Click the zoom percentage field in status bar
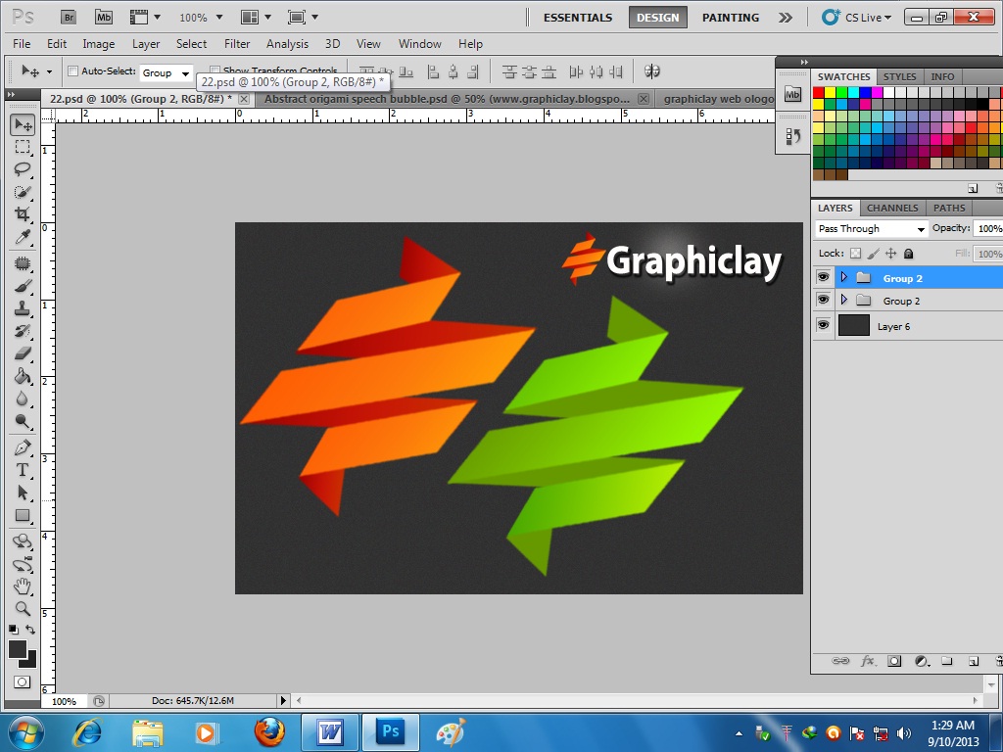 [x=65, y=701]
